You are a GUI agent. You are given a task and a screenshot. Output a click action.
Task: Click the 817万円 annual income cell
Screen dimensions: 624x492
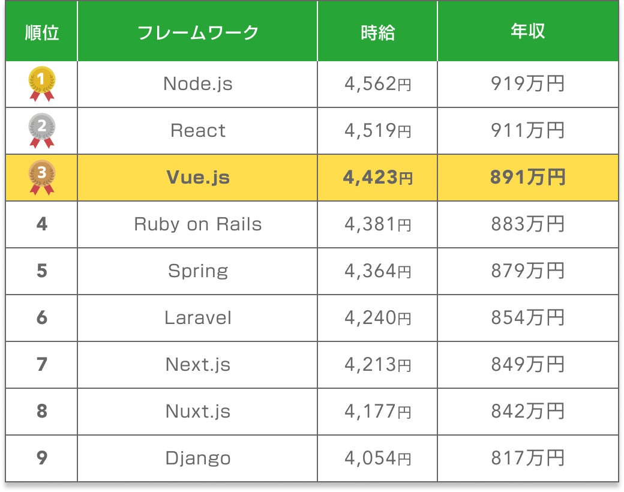pyautogui.click(x=528, y=458)
